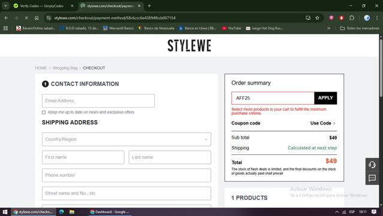Image resolution: width=383 pixels, height=216 pixels.
Task: Open YouTube bookmark
Action: tap(231, 28)
